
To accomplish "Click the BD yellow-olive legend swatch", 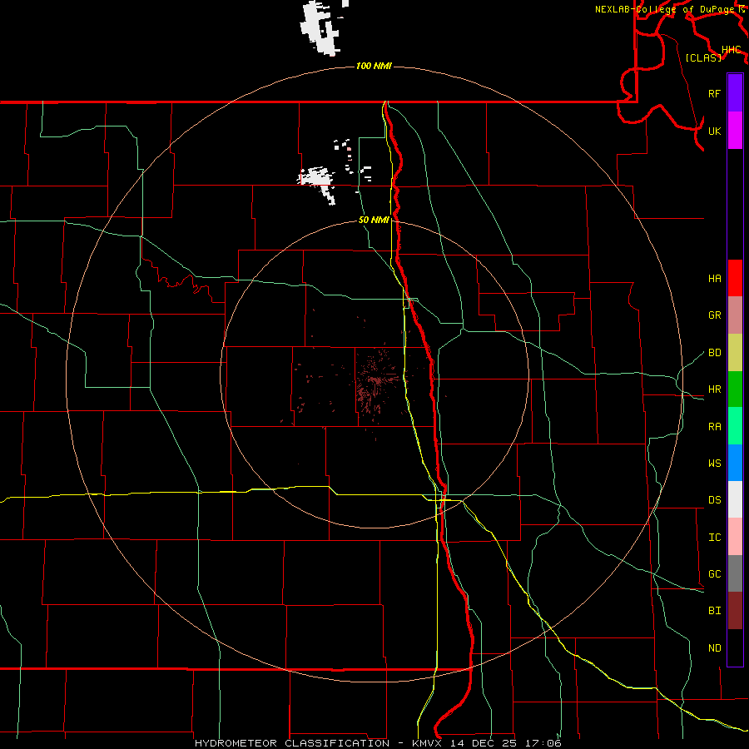I will (735, 352).
